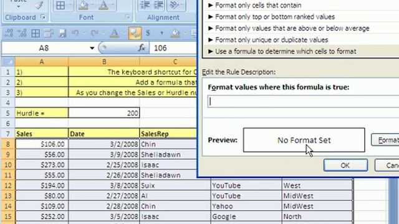Image resolution: width=399 pixels, height=224 pixels.
Task: Select row 12 header
Action: pyautogui.click(x=8, y=185)
